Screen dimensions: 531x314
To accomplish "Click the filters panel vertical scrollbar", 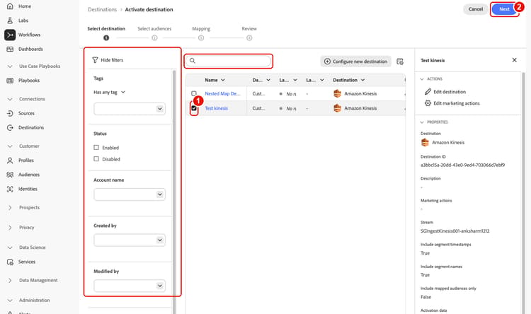I will 174,192.
